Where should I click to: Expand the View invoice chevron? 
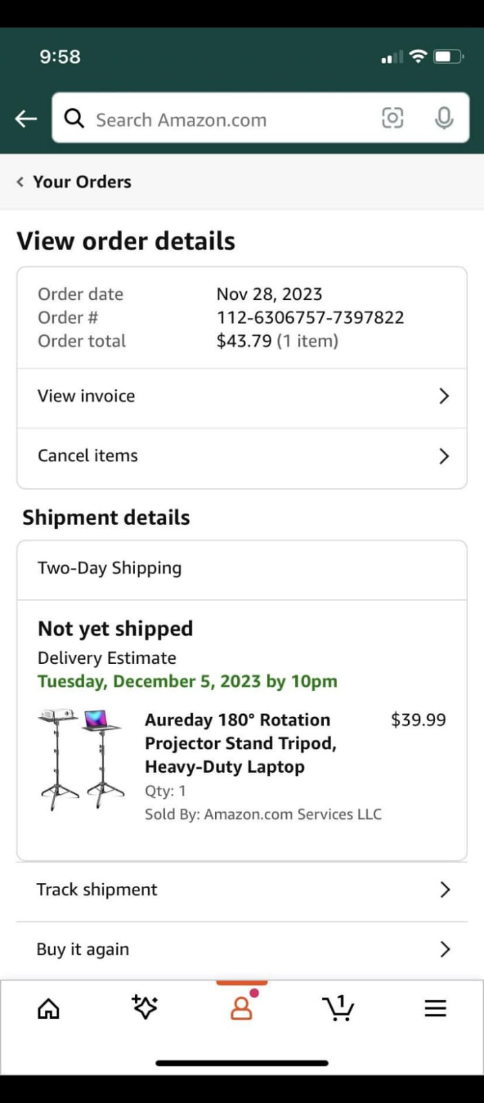(444, 396)
